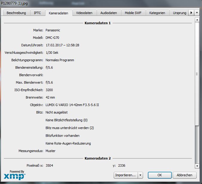Open the Mobile SWF tab

[133, 13]
